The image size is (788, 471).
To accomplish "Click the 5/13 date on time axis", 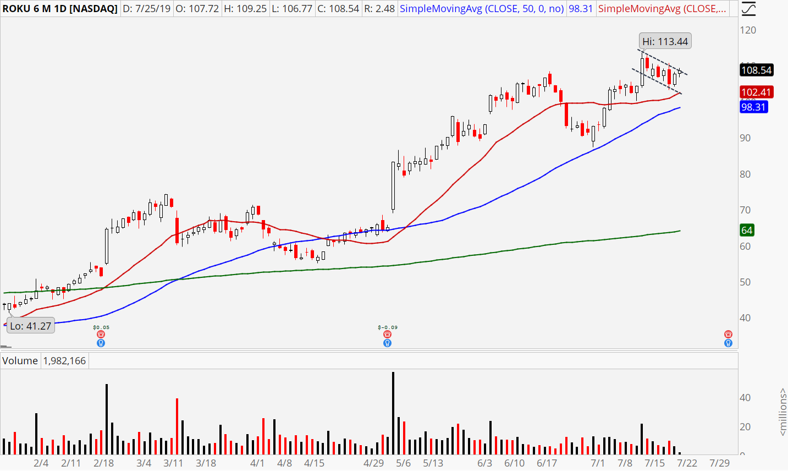I will tap(433, 463).
